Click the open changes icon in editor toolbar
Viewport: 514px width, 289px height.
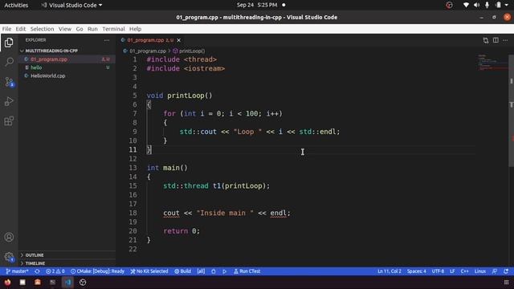pos(485,40)
